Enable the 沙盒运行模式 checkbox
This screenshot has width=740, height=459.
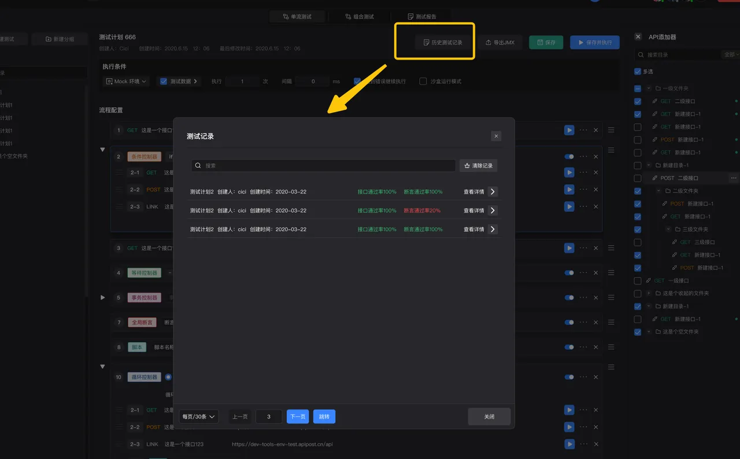(423, 82)
